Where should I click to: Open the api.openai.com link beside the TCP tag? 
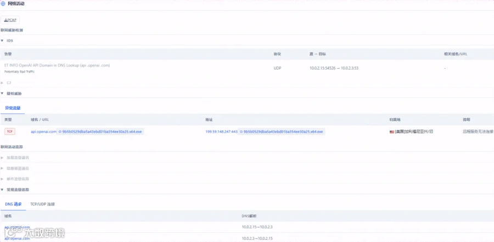tap(43, 132)
